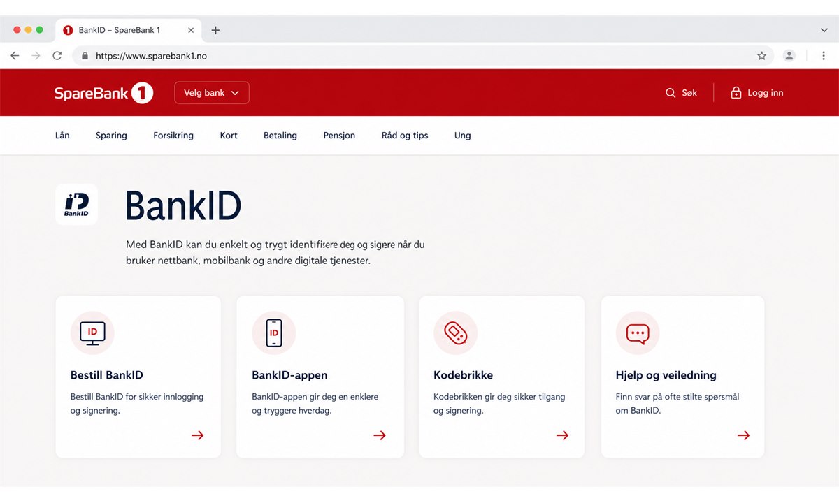Click the Bestill BankID monitor icon
Viewport: 839px width, 503px height.
point(92,333)
